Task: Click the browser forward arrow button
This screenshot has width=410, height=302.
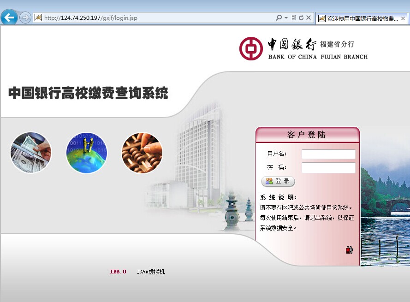Action: [25, 18]
